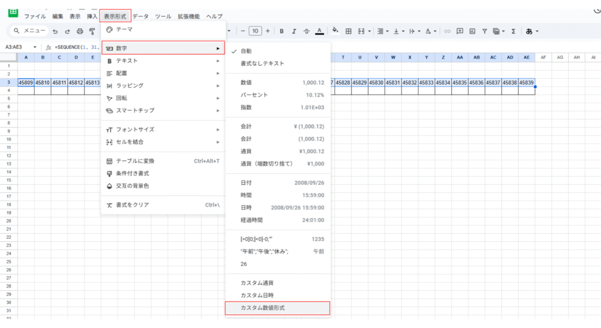The height and width of the screenshot is (328, 601).
Task: Toggle bold formatting button
Action: coord(282,31)
